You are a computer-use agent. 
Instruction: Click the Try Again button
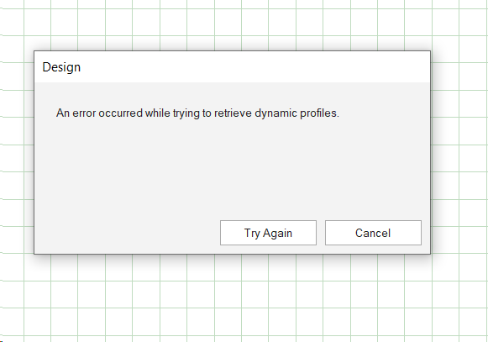coord(268,233)
